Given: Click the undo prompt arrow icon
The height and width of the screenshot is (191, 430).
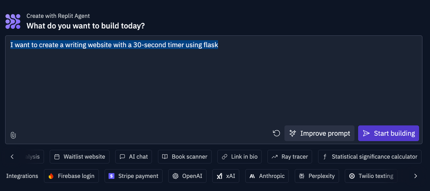Looking at the screenshot, I should click(276, 133).
